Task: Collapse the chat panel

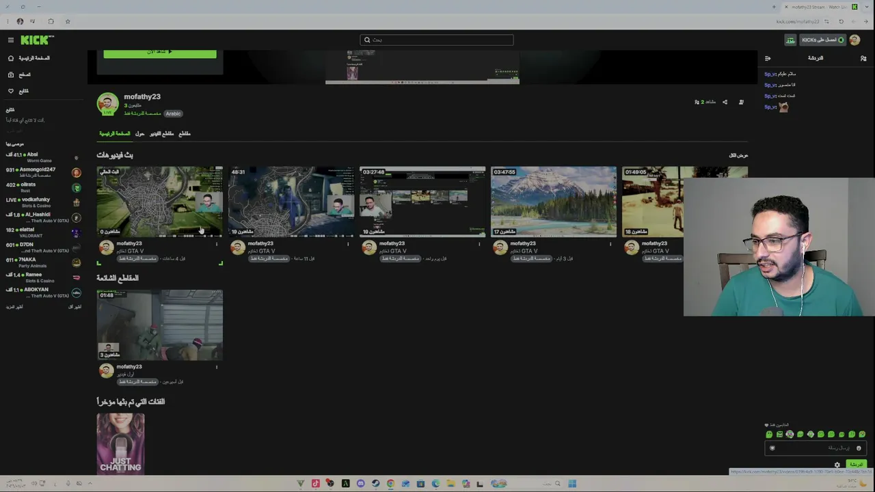Action: tap(768, 58)
